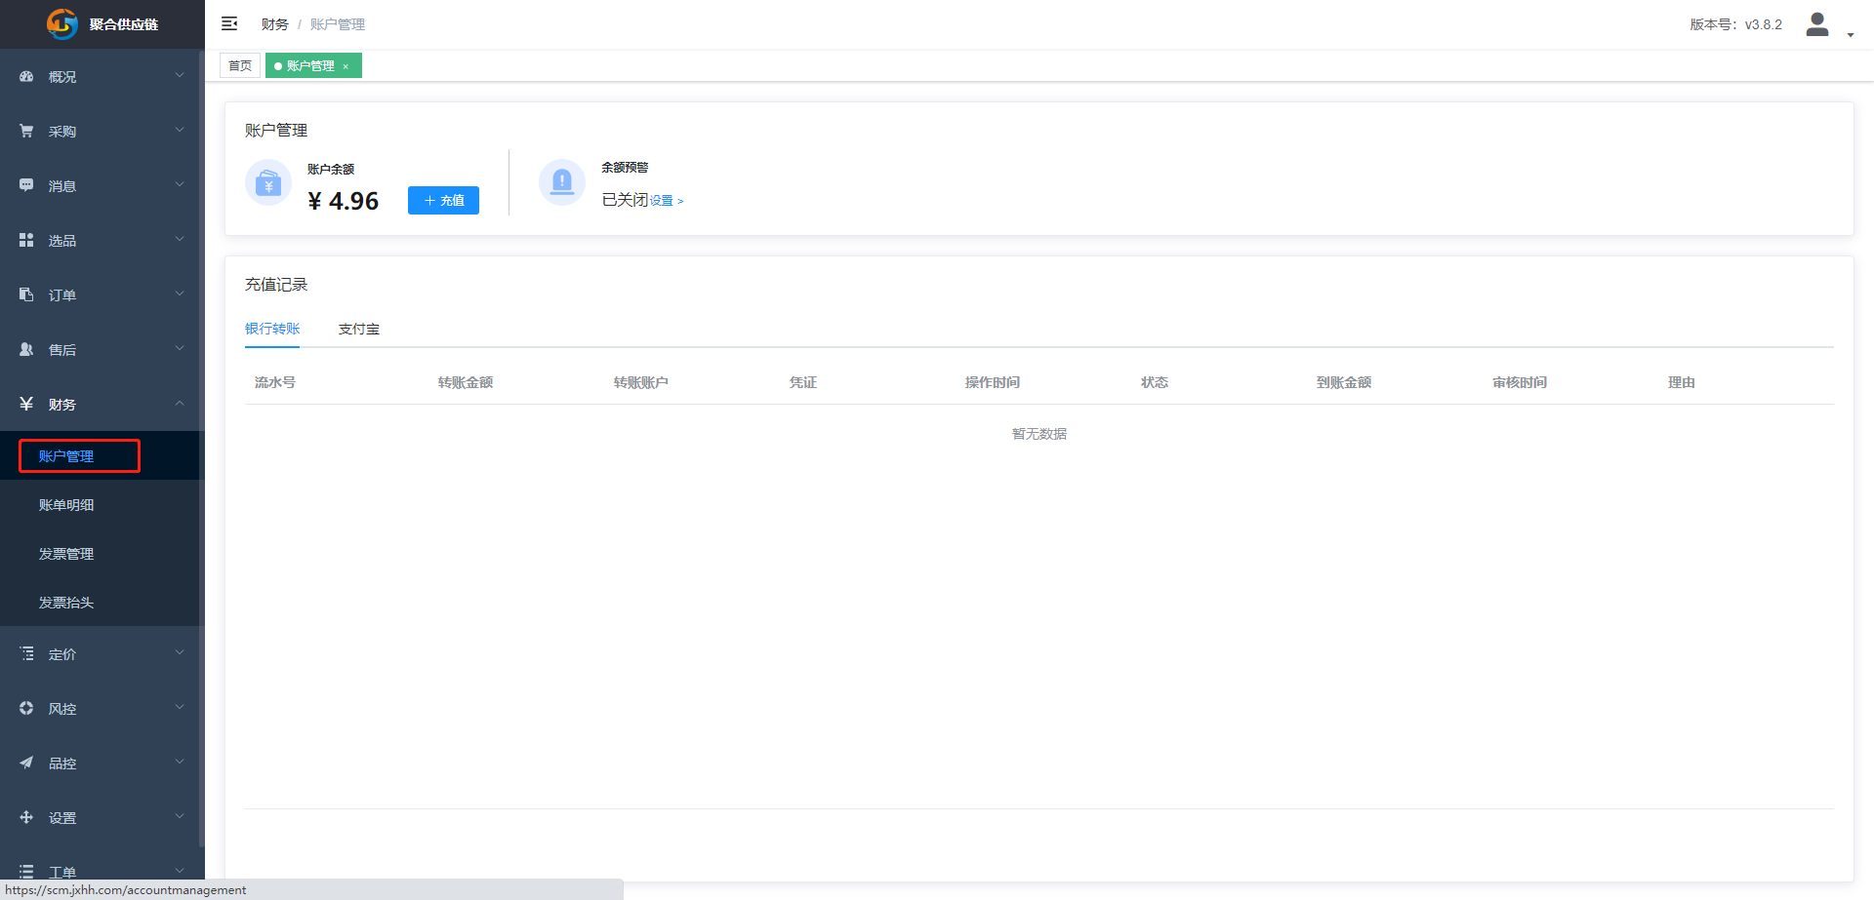The height and width of the screenshot is (900, 1874).
Task: Open 账单明细 in the sidebar
Action: (x=100, y=504)
